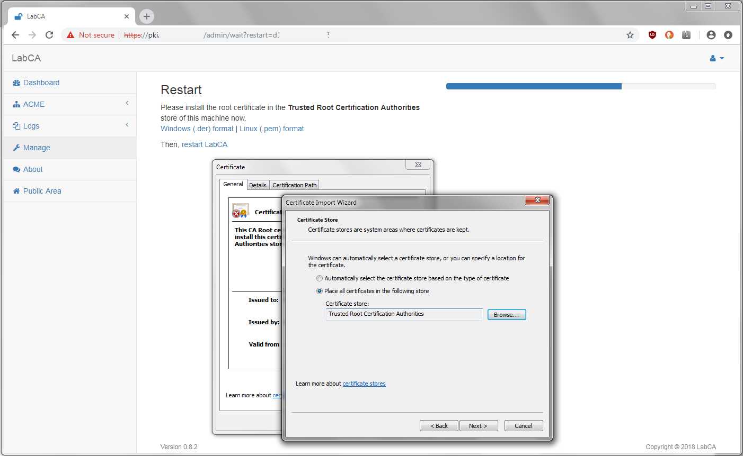Open the Certification Path tab
The height and width of the screenshot is (456, 743).
coord(294,185)
